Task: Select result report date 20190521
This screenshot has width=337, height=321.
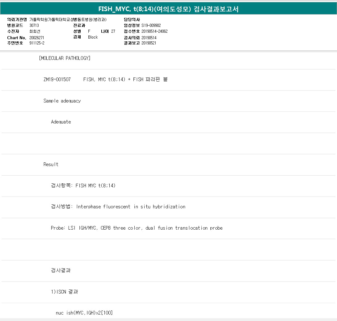Action: [149, 43]
